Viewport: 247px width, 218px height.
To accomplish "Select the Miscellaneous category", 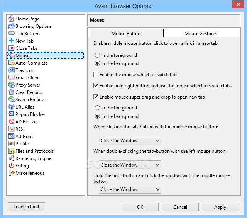I will click(x=30, y=173).
